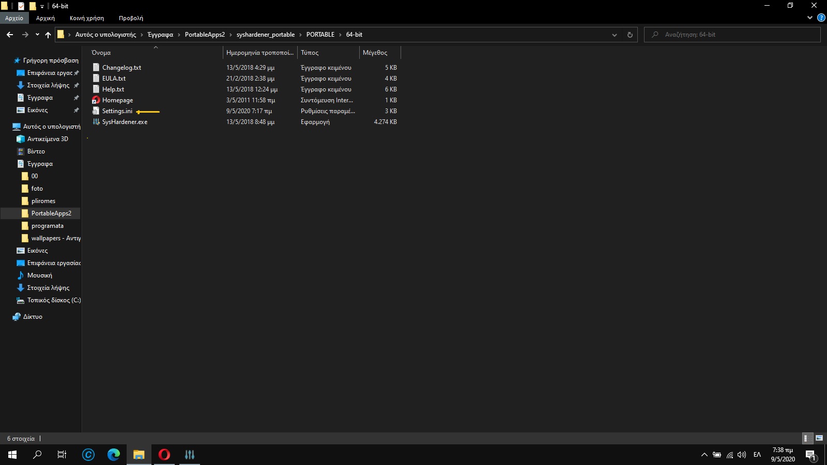
Task: Launch the CCleaner taskbar icon
Action: [88, 455]
